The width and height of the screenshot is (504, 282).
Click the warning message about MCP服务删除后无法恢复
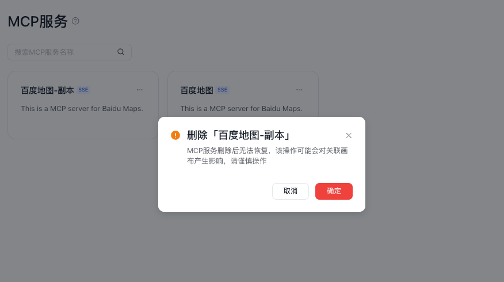click(268, 155)
